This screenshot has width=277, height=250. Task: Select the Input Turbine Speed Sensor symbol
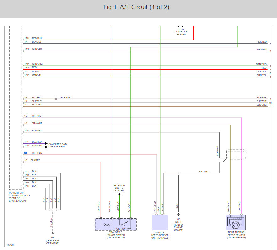[236, 222]
